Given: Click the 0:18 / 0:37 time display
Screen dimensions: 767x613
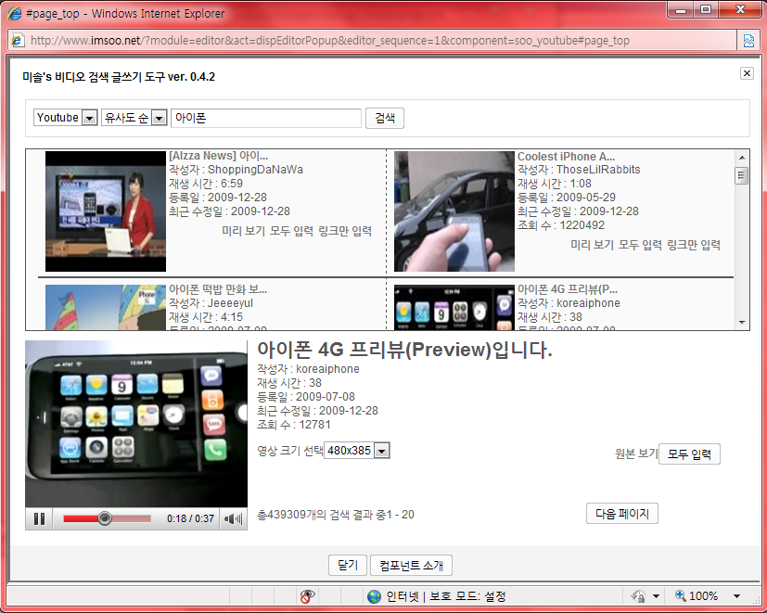Looking at the screenshot, I should coord(190,518).
